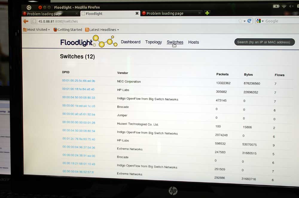Select the "Huawei Technologied Co. Ltd." vendor cell

(138, 124)
